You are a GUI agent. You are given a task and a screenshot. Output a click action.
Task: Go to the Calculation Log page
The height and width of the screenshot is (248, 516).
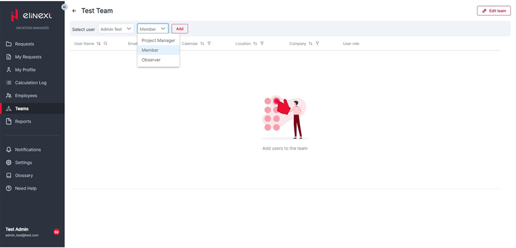[x=30, y=83]
